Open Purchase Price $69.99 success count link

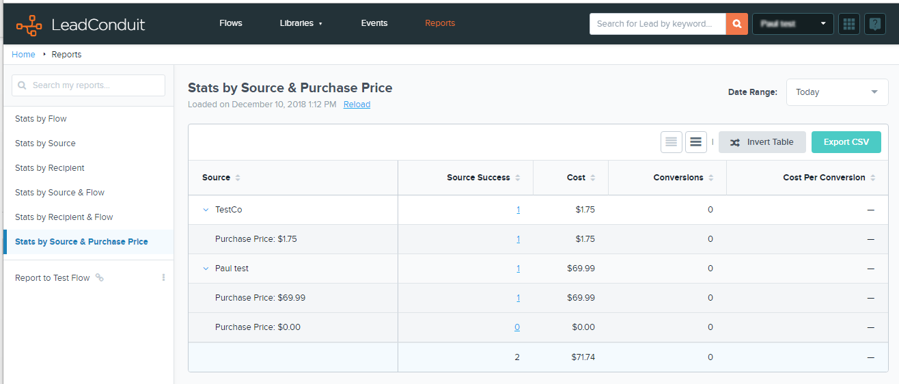point(518,298)
